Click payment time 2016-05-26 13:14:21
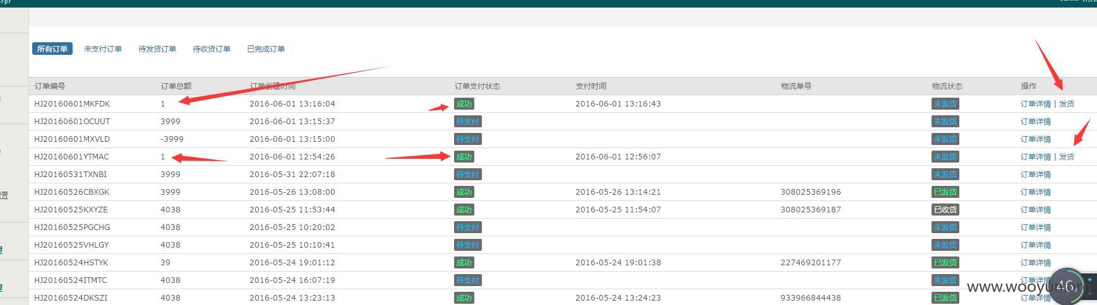 click(618, 192)
